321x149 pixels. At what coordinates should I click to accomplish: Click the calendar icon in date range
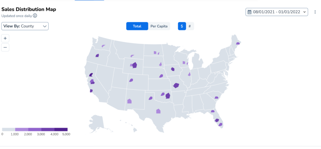250,12
